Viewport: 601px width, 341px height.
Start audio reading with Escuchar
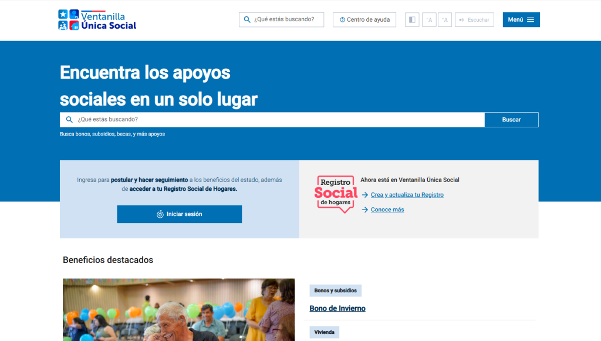pos(474,19)
